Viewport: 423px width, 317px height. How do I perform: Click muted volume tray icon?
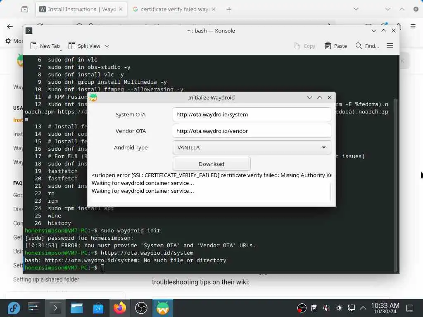pos(326,308)
